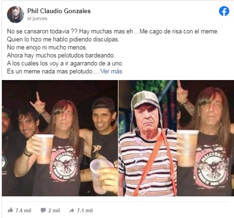This screenshot has width=234, height=218.
Task: Click the 'el jueves' post timestamp
Action: point(37,18)
